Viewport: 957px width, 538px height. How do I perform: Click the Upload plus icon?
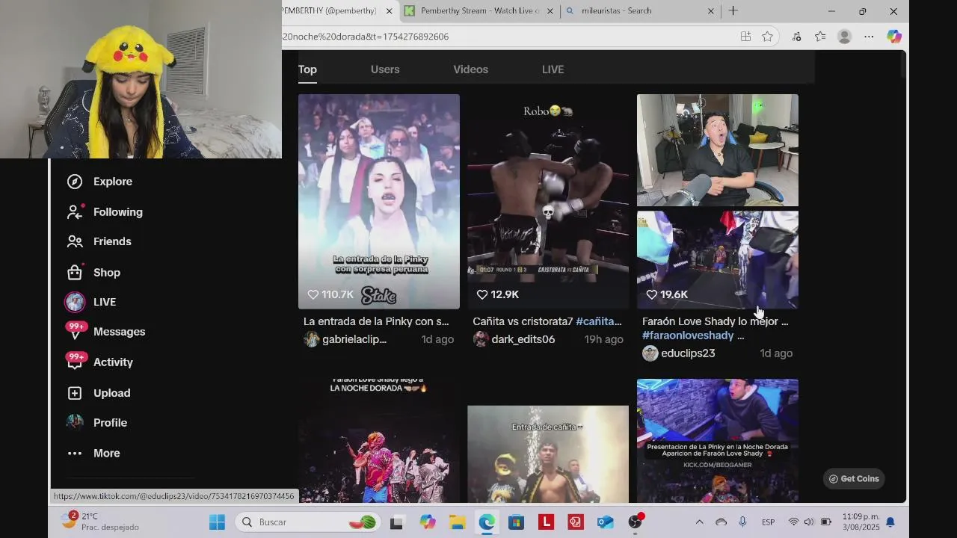(x=74, y=393)
